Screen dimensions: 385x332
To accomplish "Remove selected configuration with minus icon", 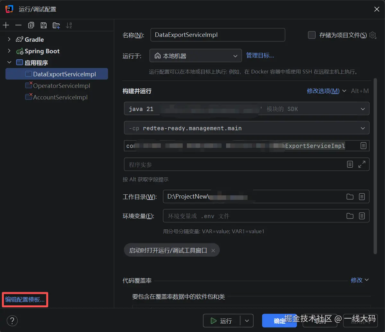I will 18,25.
